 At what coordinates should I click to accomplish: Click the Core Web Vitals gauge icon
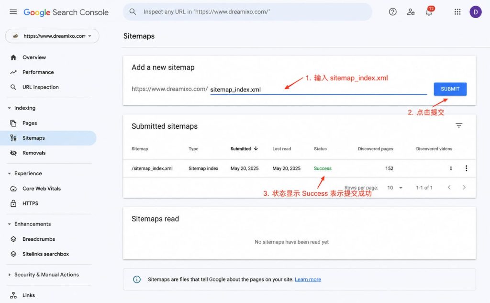(13, 189)
